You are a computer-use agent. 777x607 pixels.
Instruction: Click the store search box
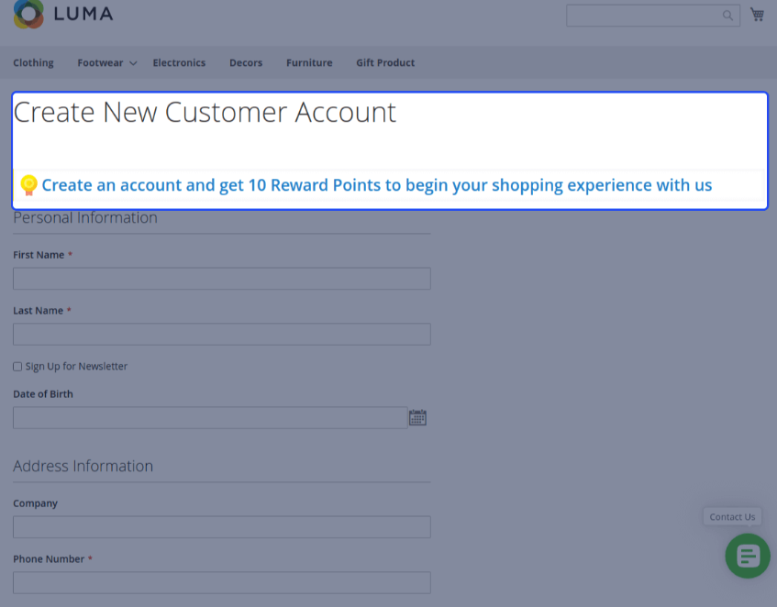(653, 16)
